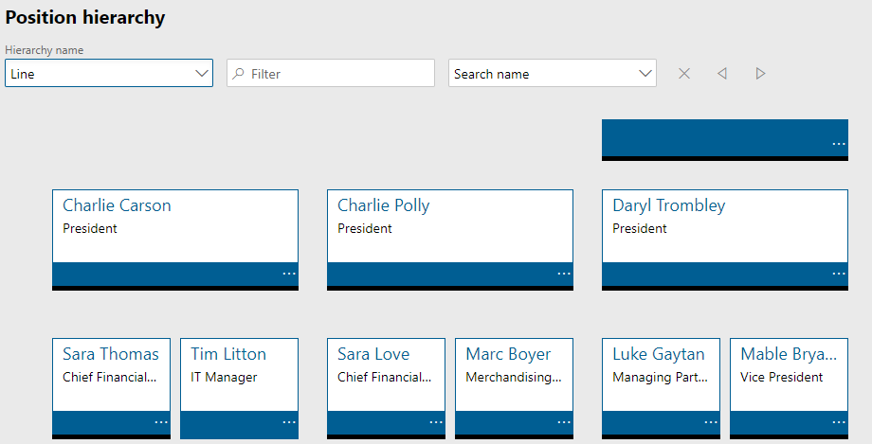Open ellipsis menu on Tim Litton card
872x444 pixels.
pyautogui.click(x=289, y=422)
